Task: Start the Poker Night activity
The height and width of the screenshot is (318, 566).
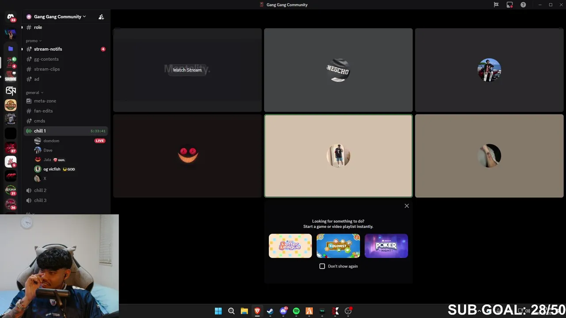Action: [x=386, y=246]
